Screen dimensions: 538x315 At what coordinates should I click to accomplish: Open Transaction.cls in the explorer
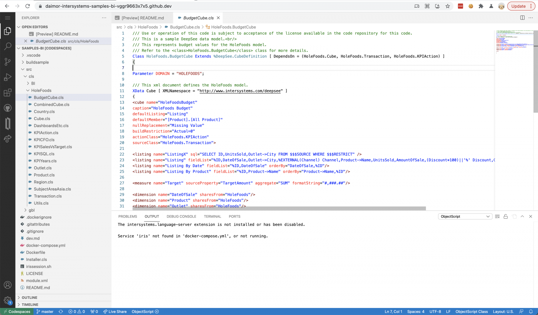(48, 196)
